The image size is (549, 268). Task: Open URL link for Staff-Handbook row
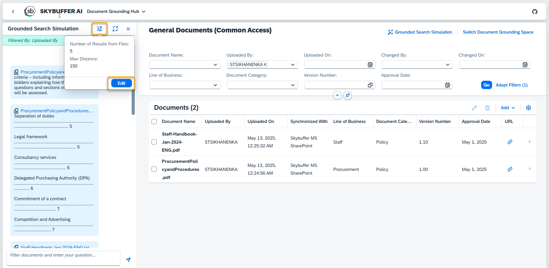click(x=510, y=142)
